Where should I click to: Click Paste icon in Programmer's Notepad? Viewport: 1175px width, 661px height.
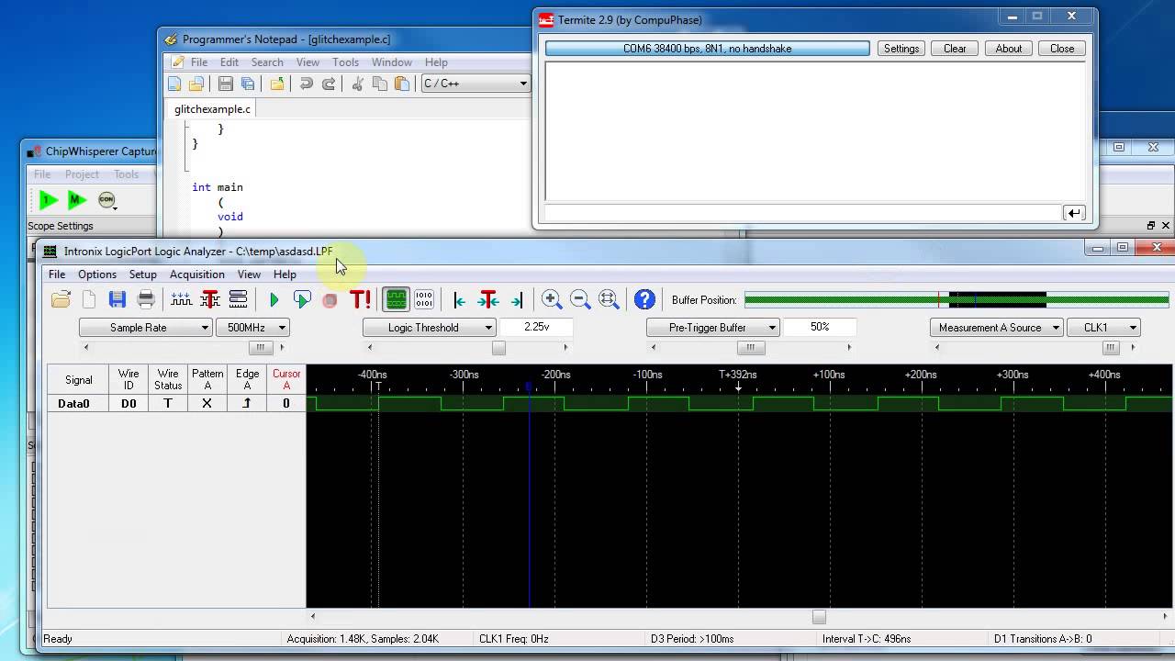pos(401,84)
